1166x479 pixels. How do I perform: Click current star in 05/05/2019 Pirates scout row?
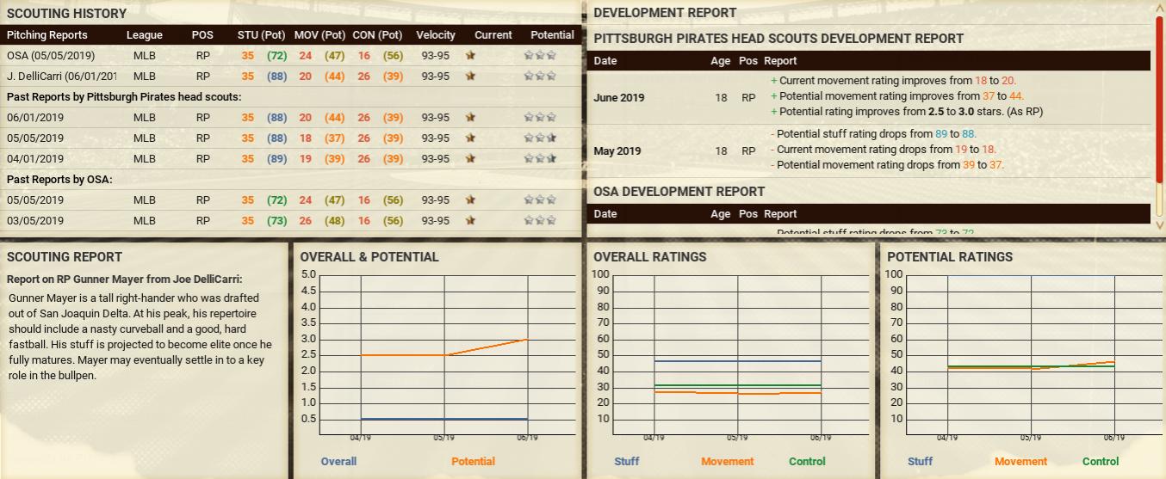[x=470, y=138]
